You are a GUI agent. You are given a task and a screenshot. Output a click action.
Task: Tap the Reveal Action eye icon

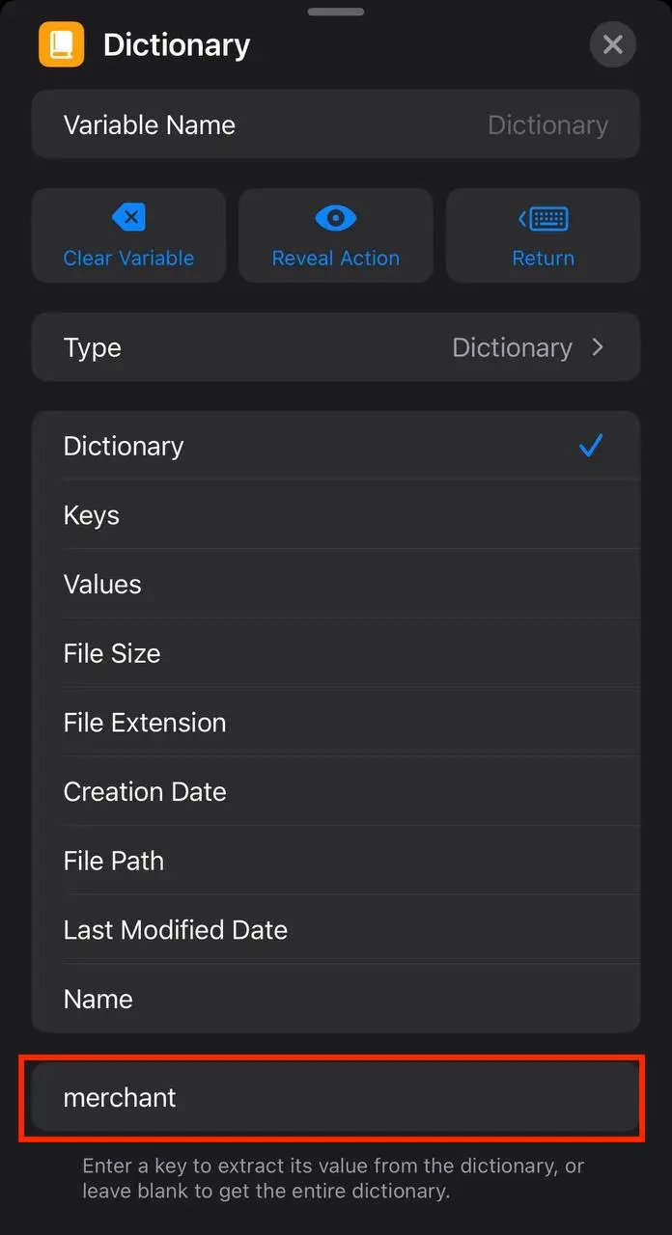[x=336, y=218]
